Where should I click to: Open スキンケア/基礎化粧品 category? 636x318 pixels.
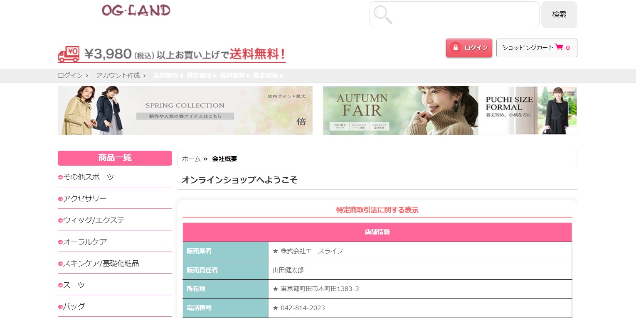[101, 263]
